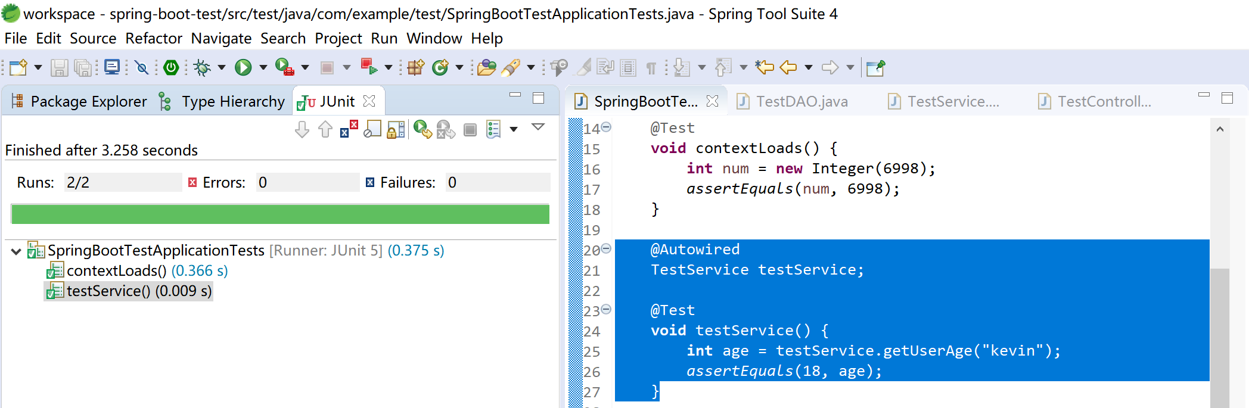The width and height of the screenshot is (1249, 408).
Task: Open the Boot Dashboard power icon
Action: [x=171, y=68]
